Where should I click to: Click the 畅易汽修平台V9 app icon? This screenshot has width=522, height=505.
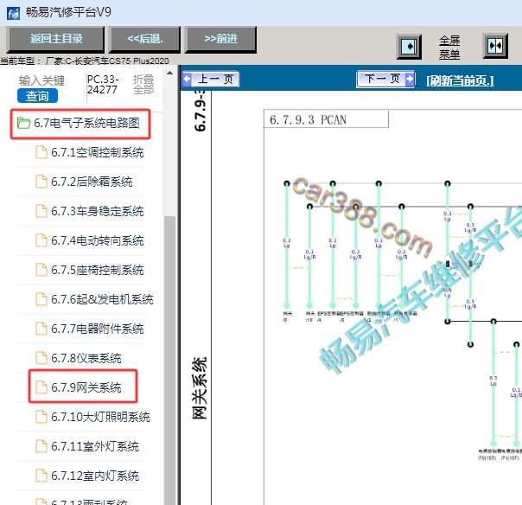pos(13,13)
